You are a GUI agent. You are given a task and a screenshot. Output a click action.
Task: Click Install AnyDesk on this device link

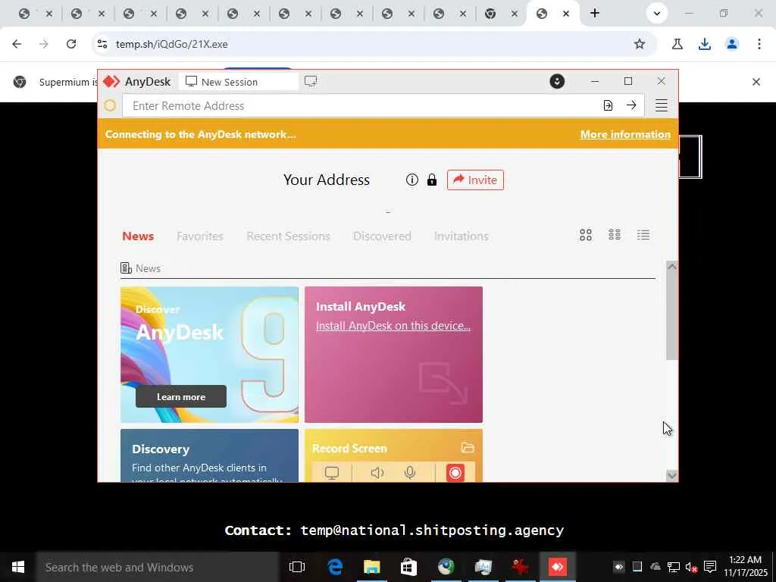pos(393,326)
